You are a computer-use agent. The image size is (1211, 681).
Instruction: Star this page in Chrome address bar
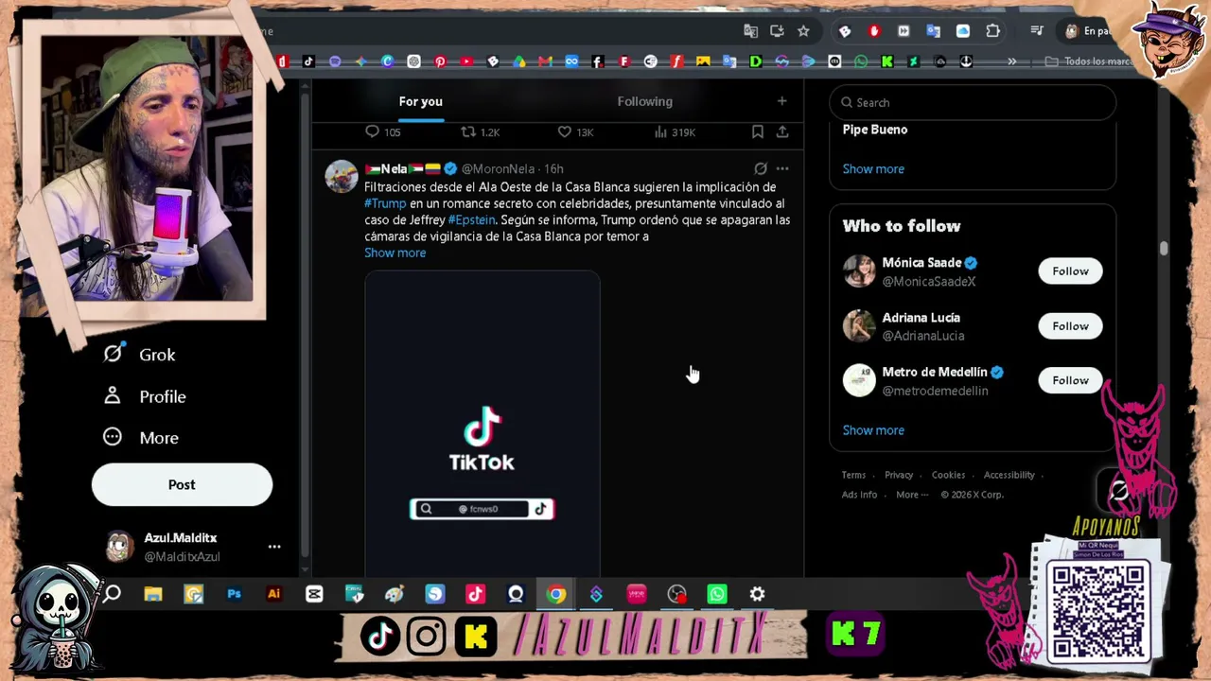click(x=803, y=31)
